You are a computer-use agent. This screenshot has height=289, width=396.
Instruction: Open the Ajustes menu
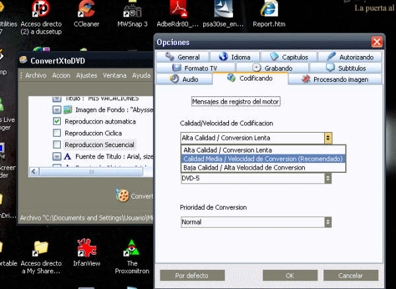tap(86, 75)
